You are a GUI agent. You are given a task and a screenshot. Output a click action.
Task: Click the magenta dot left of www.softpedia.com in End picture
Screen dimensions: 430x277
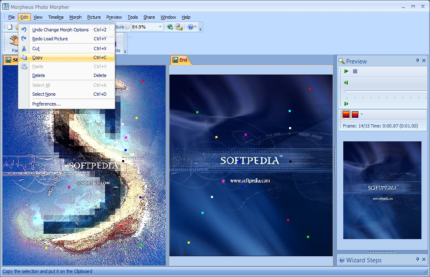(x=223, y=181)
